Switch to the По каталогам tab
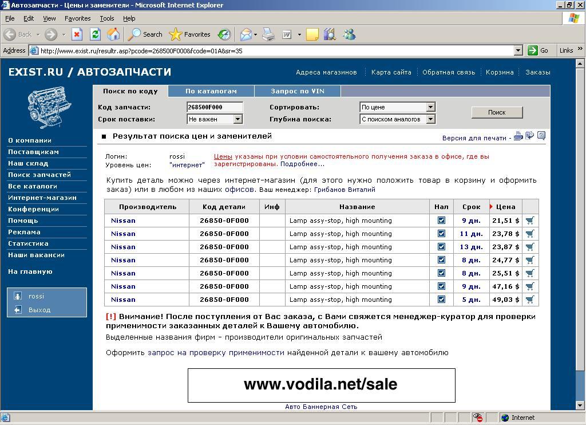Image resolution: width=586 pixels, height=425 pixels. click(x=211, y=91)
